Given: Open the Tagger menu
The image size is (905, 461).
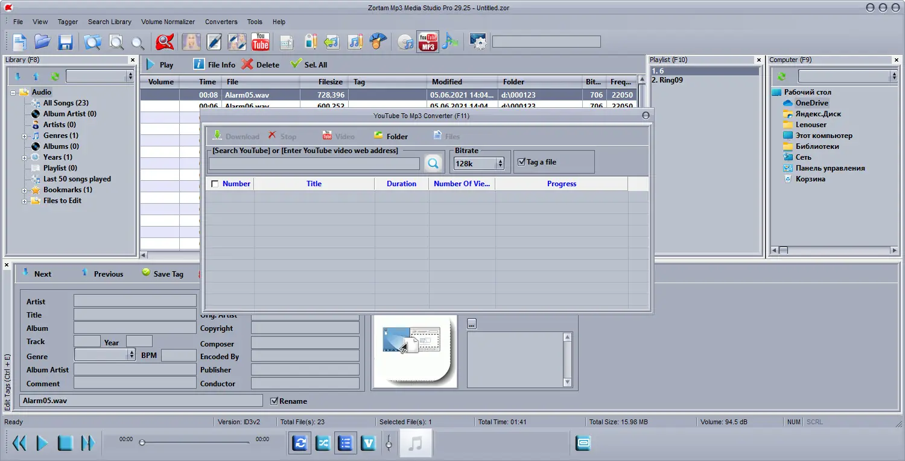Looking at the screenshot, I should point(68,22).
